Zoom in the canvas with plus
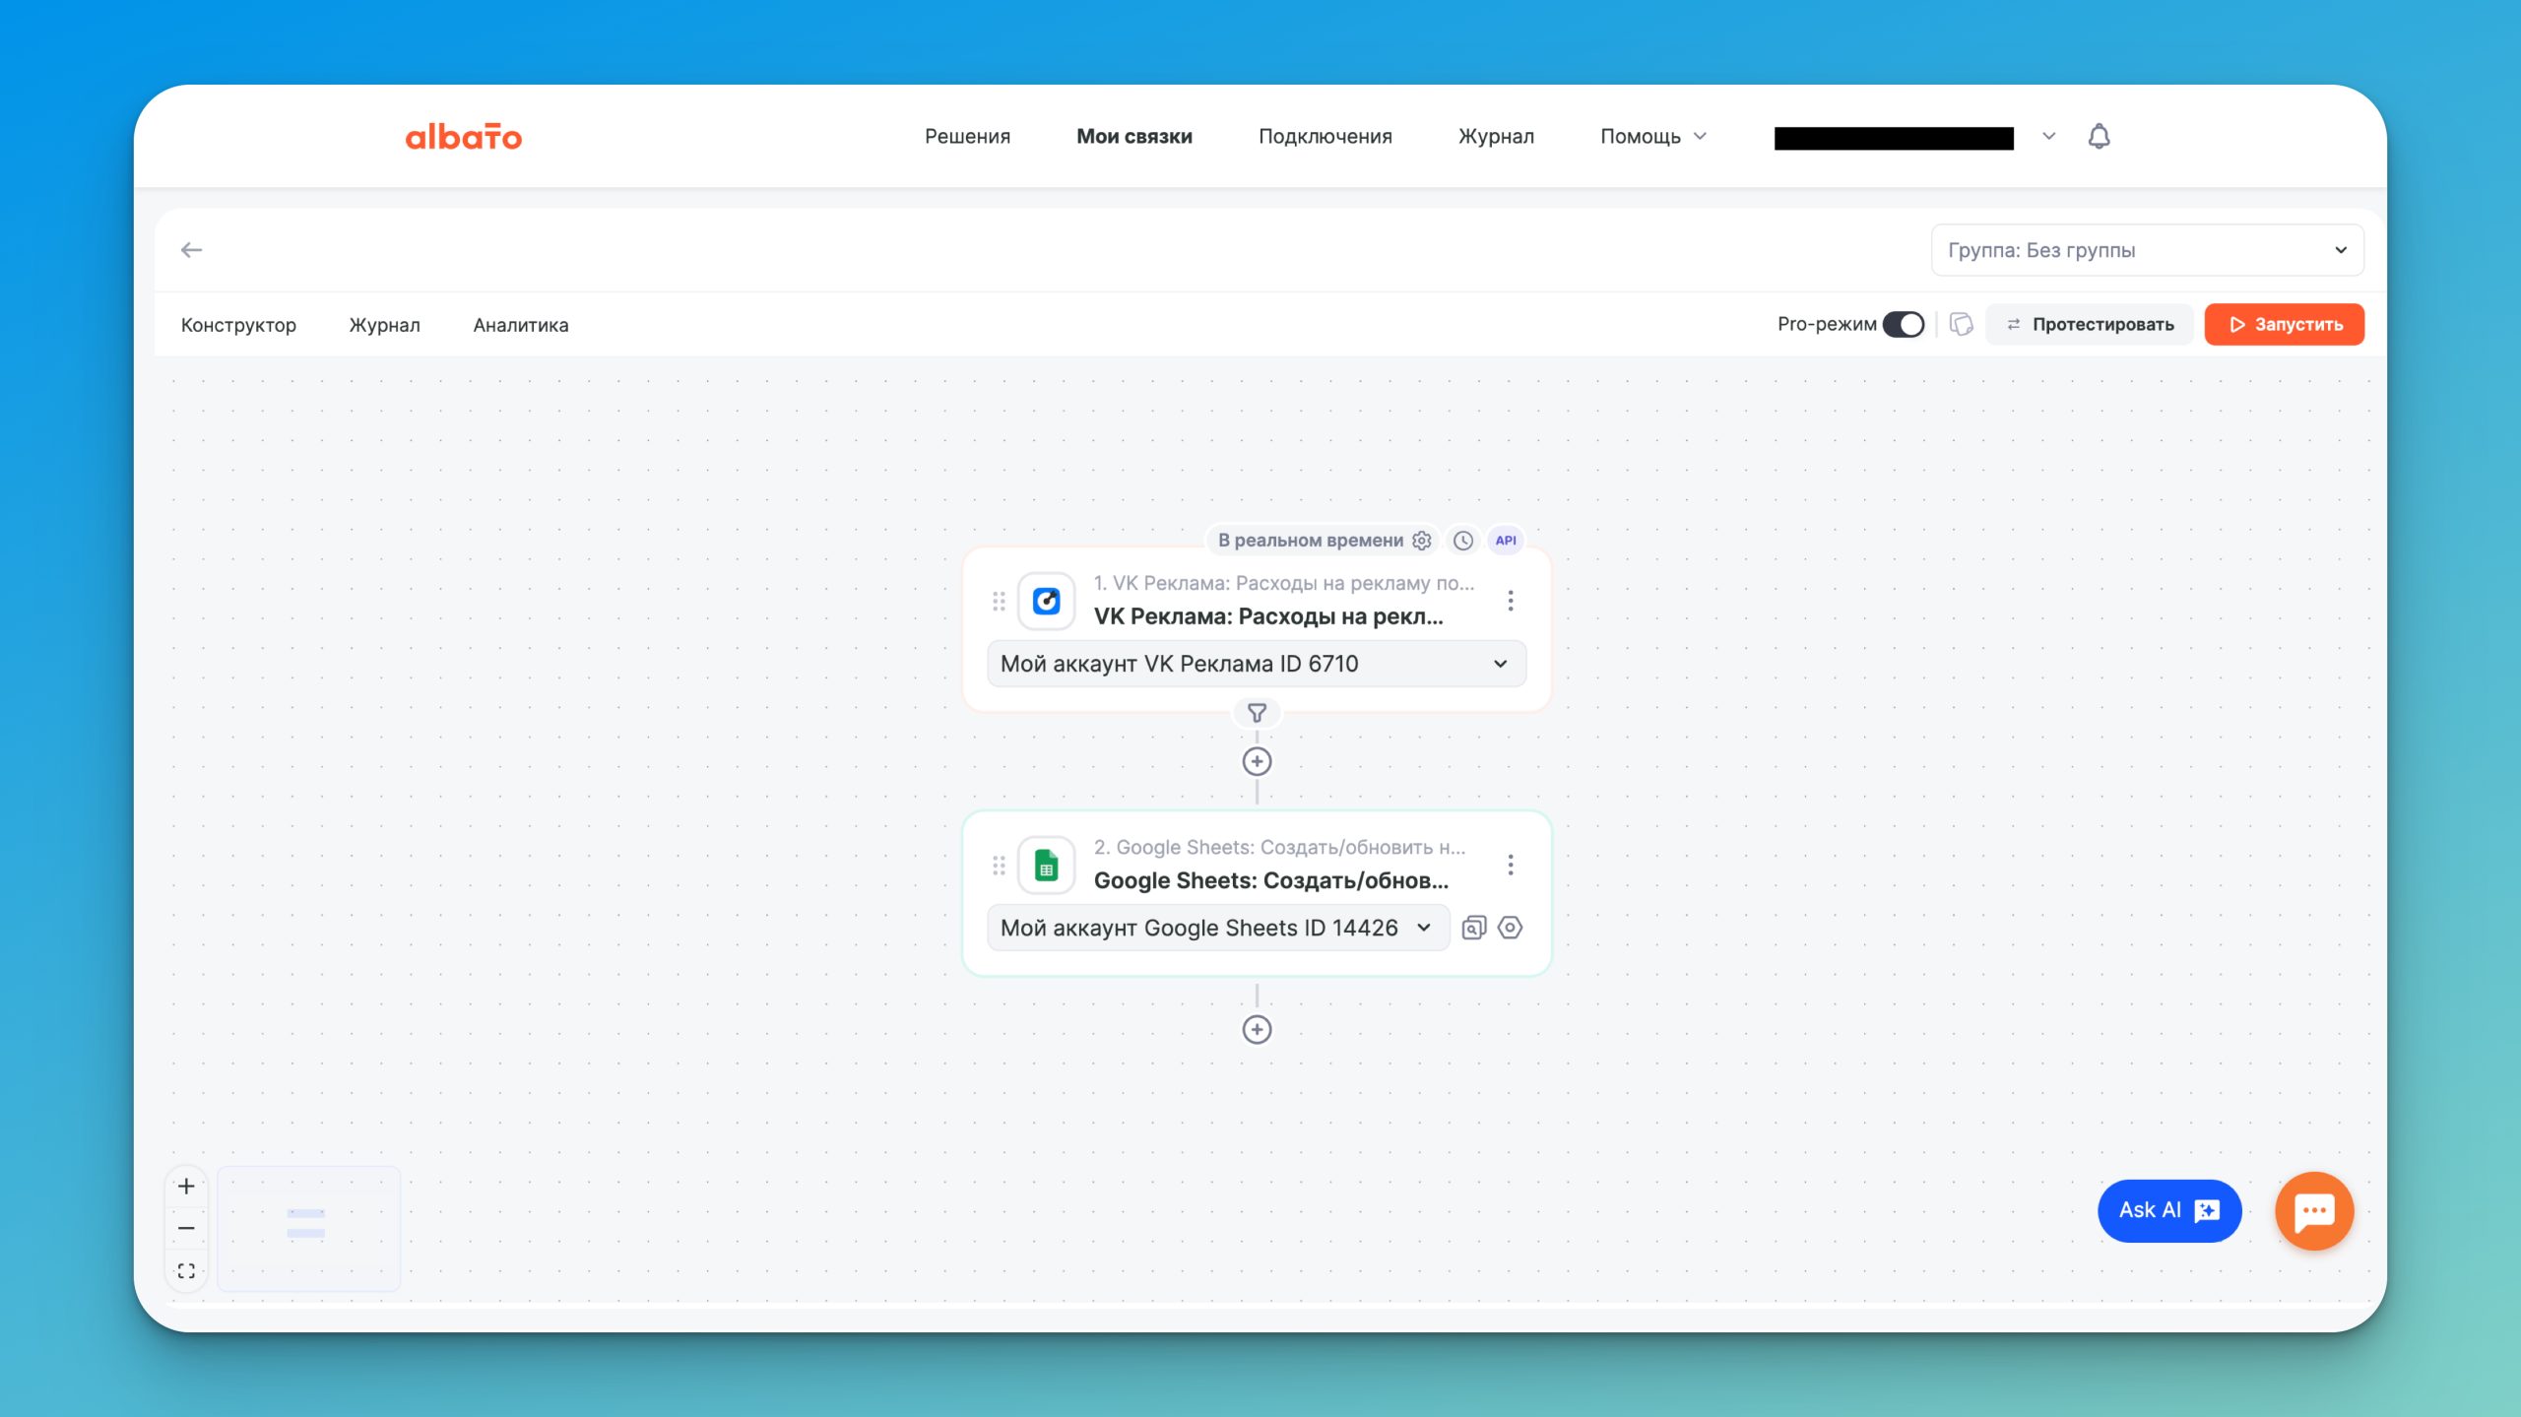Screen dimensions: 2521x1417 point(186,1186)
